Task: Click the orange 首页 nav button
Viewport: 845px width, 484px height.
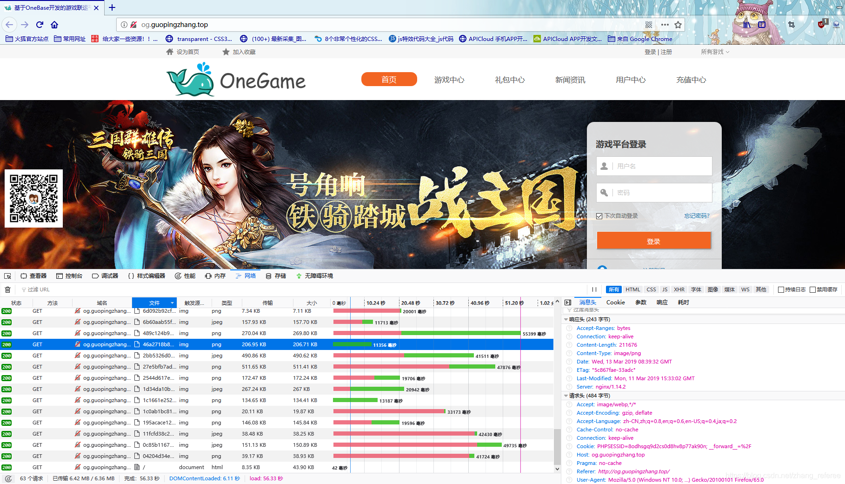Action: [x=389, y=80]
